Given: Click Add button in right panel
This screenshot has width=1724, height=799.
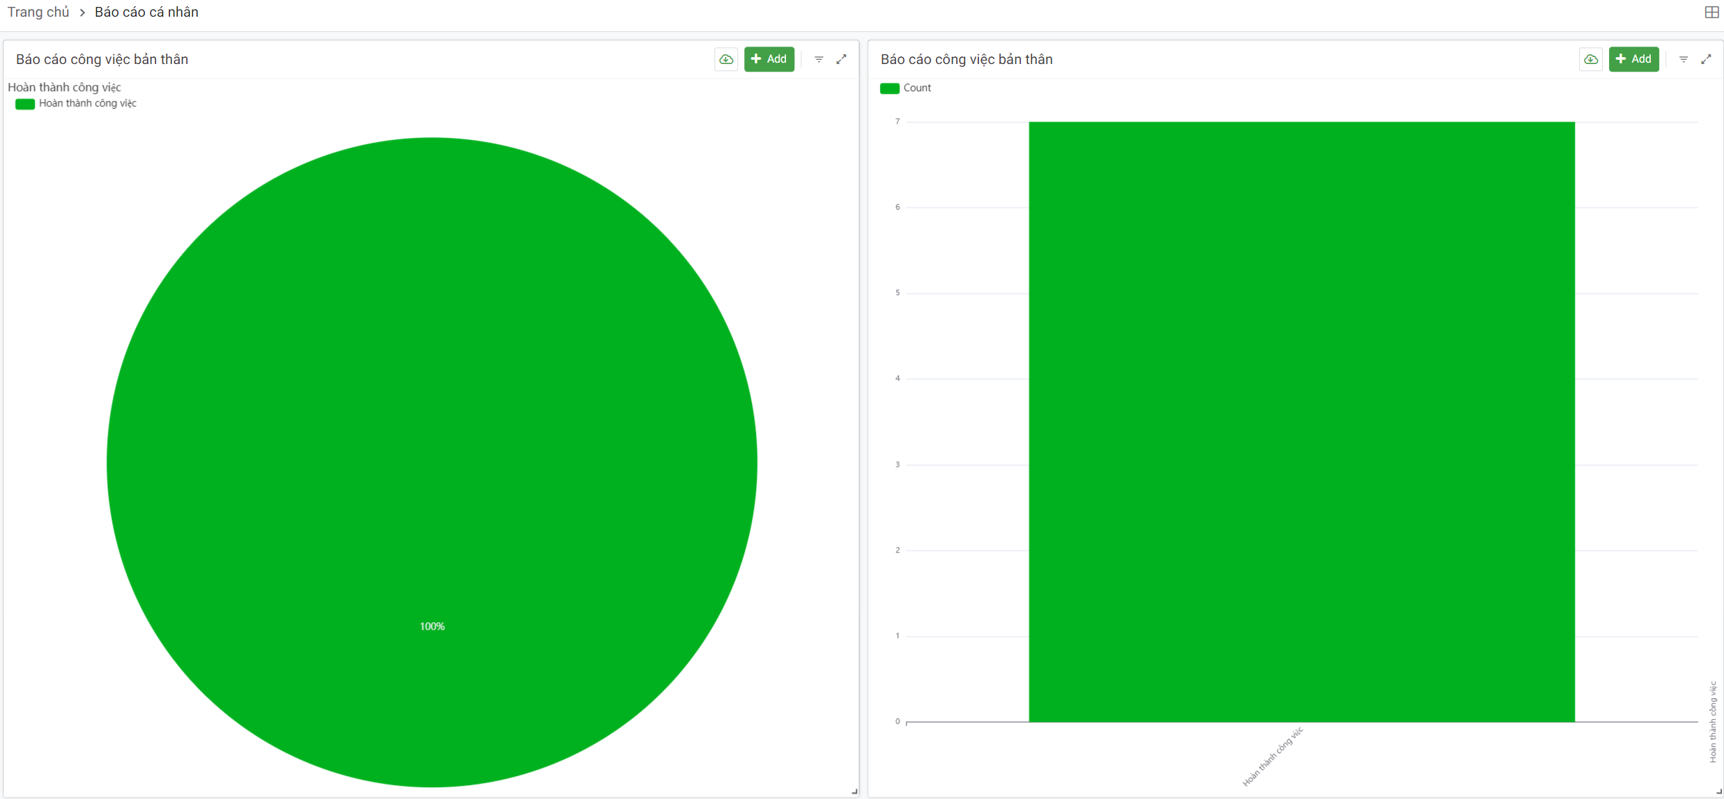Looking at the screenshot, I should coord(1633,59).
